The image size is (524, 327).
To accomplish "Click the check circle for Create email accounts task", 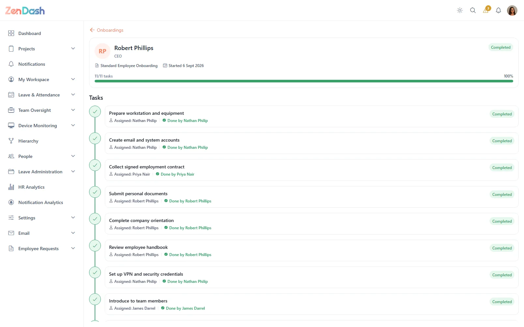I will click(95, 138).
